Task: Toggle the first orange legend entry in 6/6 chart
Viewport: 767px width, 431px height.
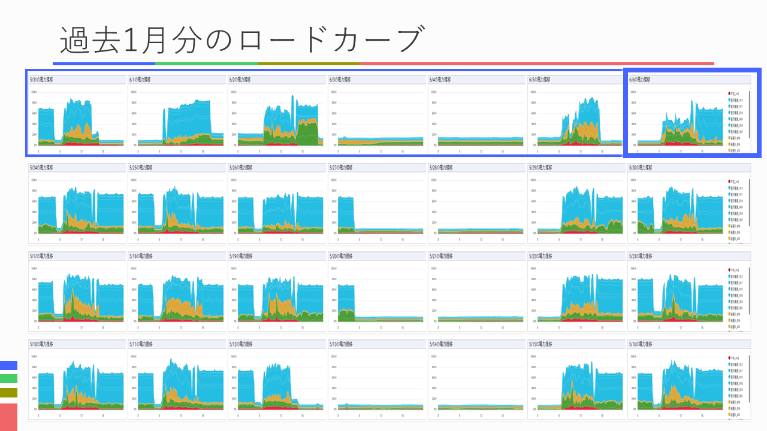Action: (x=729, y=138)
